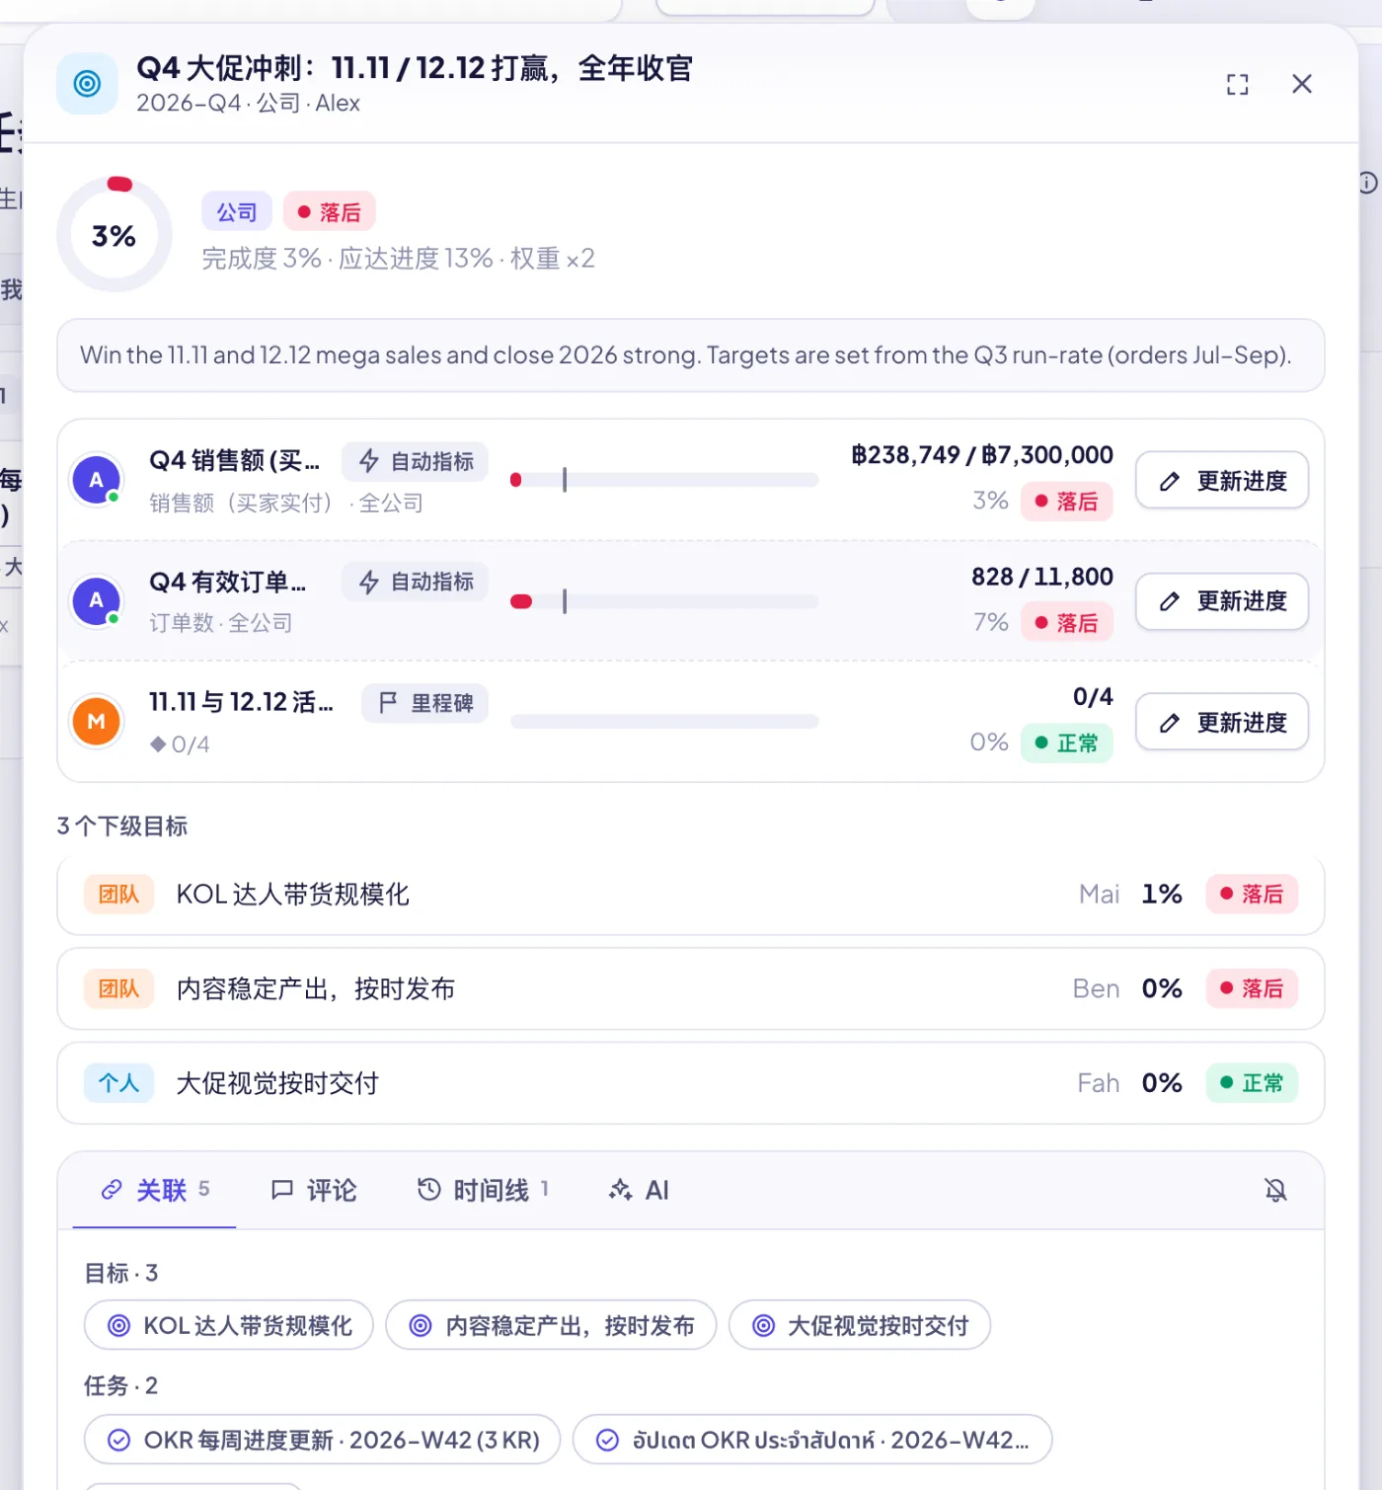Click avatar A on Q4 销售额 row
This screenshot has width=1382, height=1490.
(x=96, y=480)
